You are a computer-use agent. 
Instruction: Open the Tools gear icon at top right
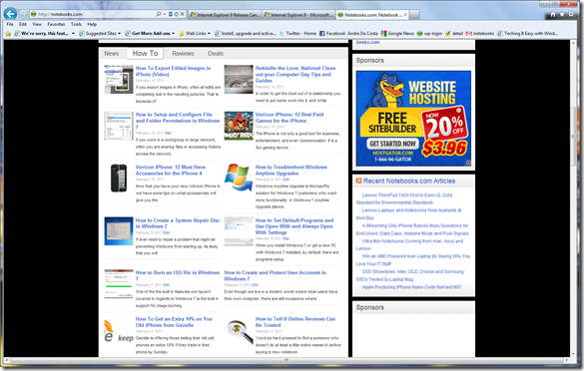tap(571, 14)
